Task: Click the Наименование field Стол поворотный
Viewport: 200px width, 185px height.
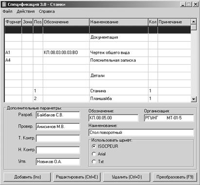Action: coord(141,133)
